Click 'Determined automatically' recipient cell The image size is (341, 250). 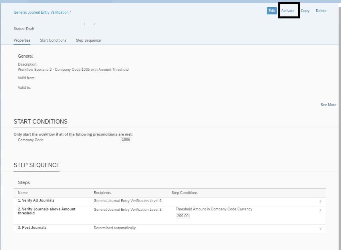click(x=115, y=228)
